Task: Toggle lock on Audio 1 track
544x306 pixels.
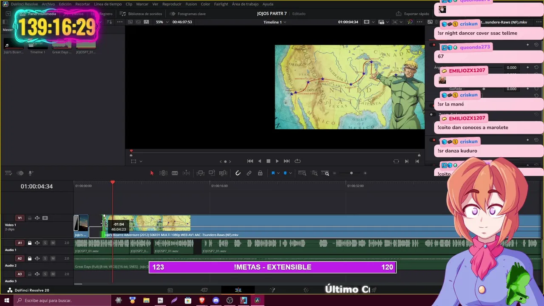Action: pyautogui.click(x=30, y=243)
